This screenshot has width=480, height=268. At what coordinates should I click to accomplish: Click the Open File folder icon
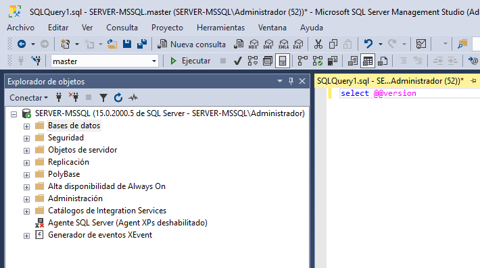(x=112, y=45)
